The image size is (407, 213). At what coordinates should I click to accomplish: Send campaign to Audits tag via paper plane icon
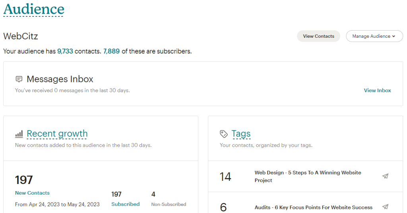(385, 207)
